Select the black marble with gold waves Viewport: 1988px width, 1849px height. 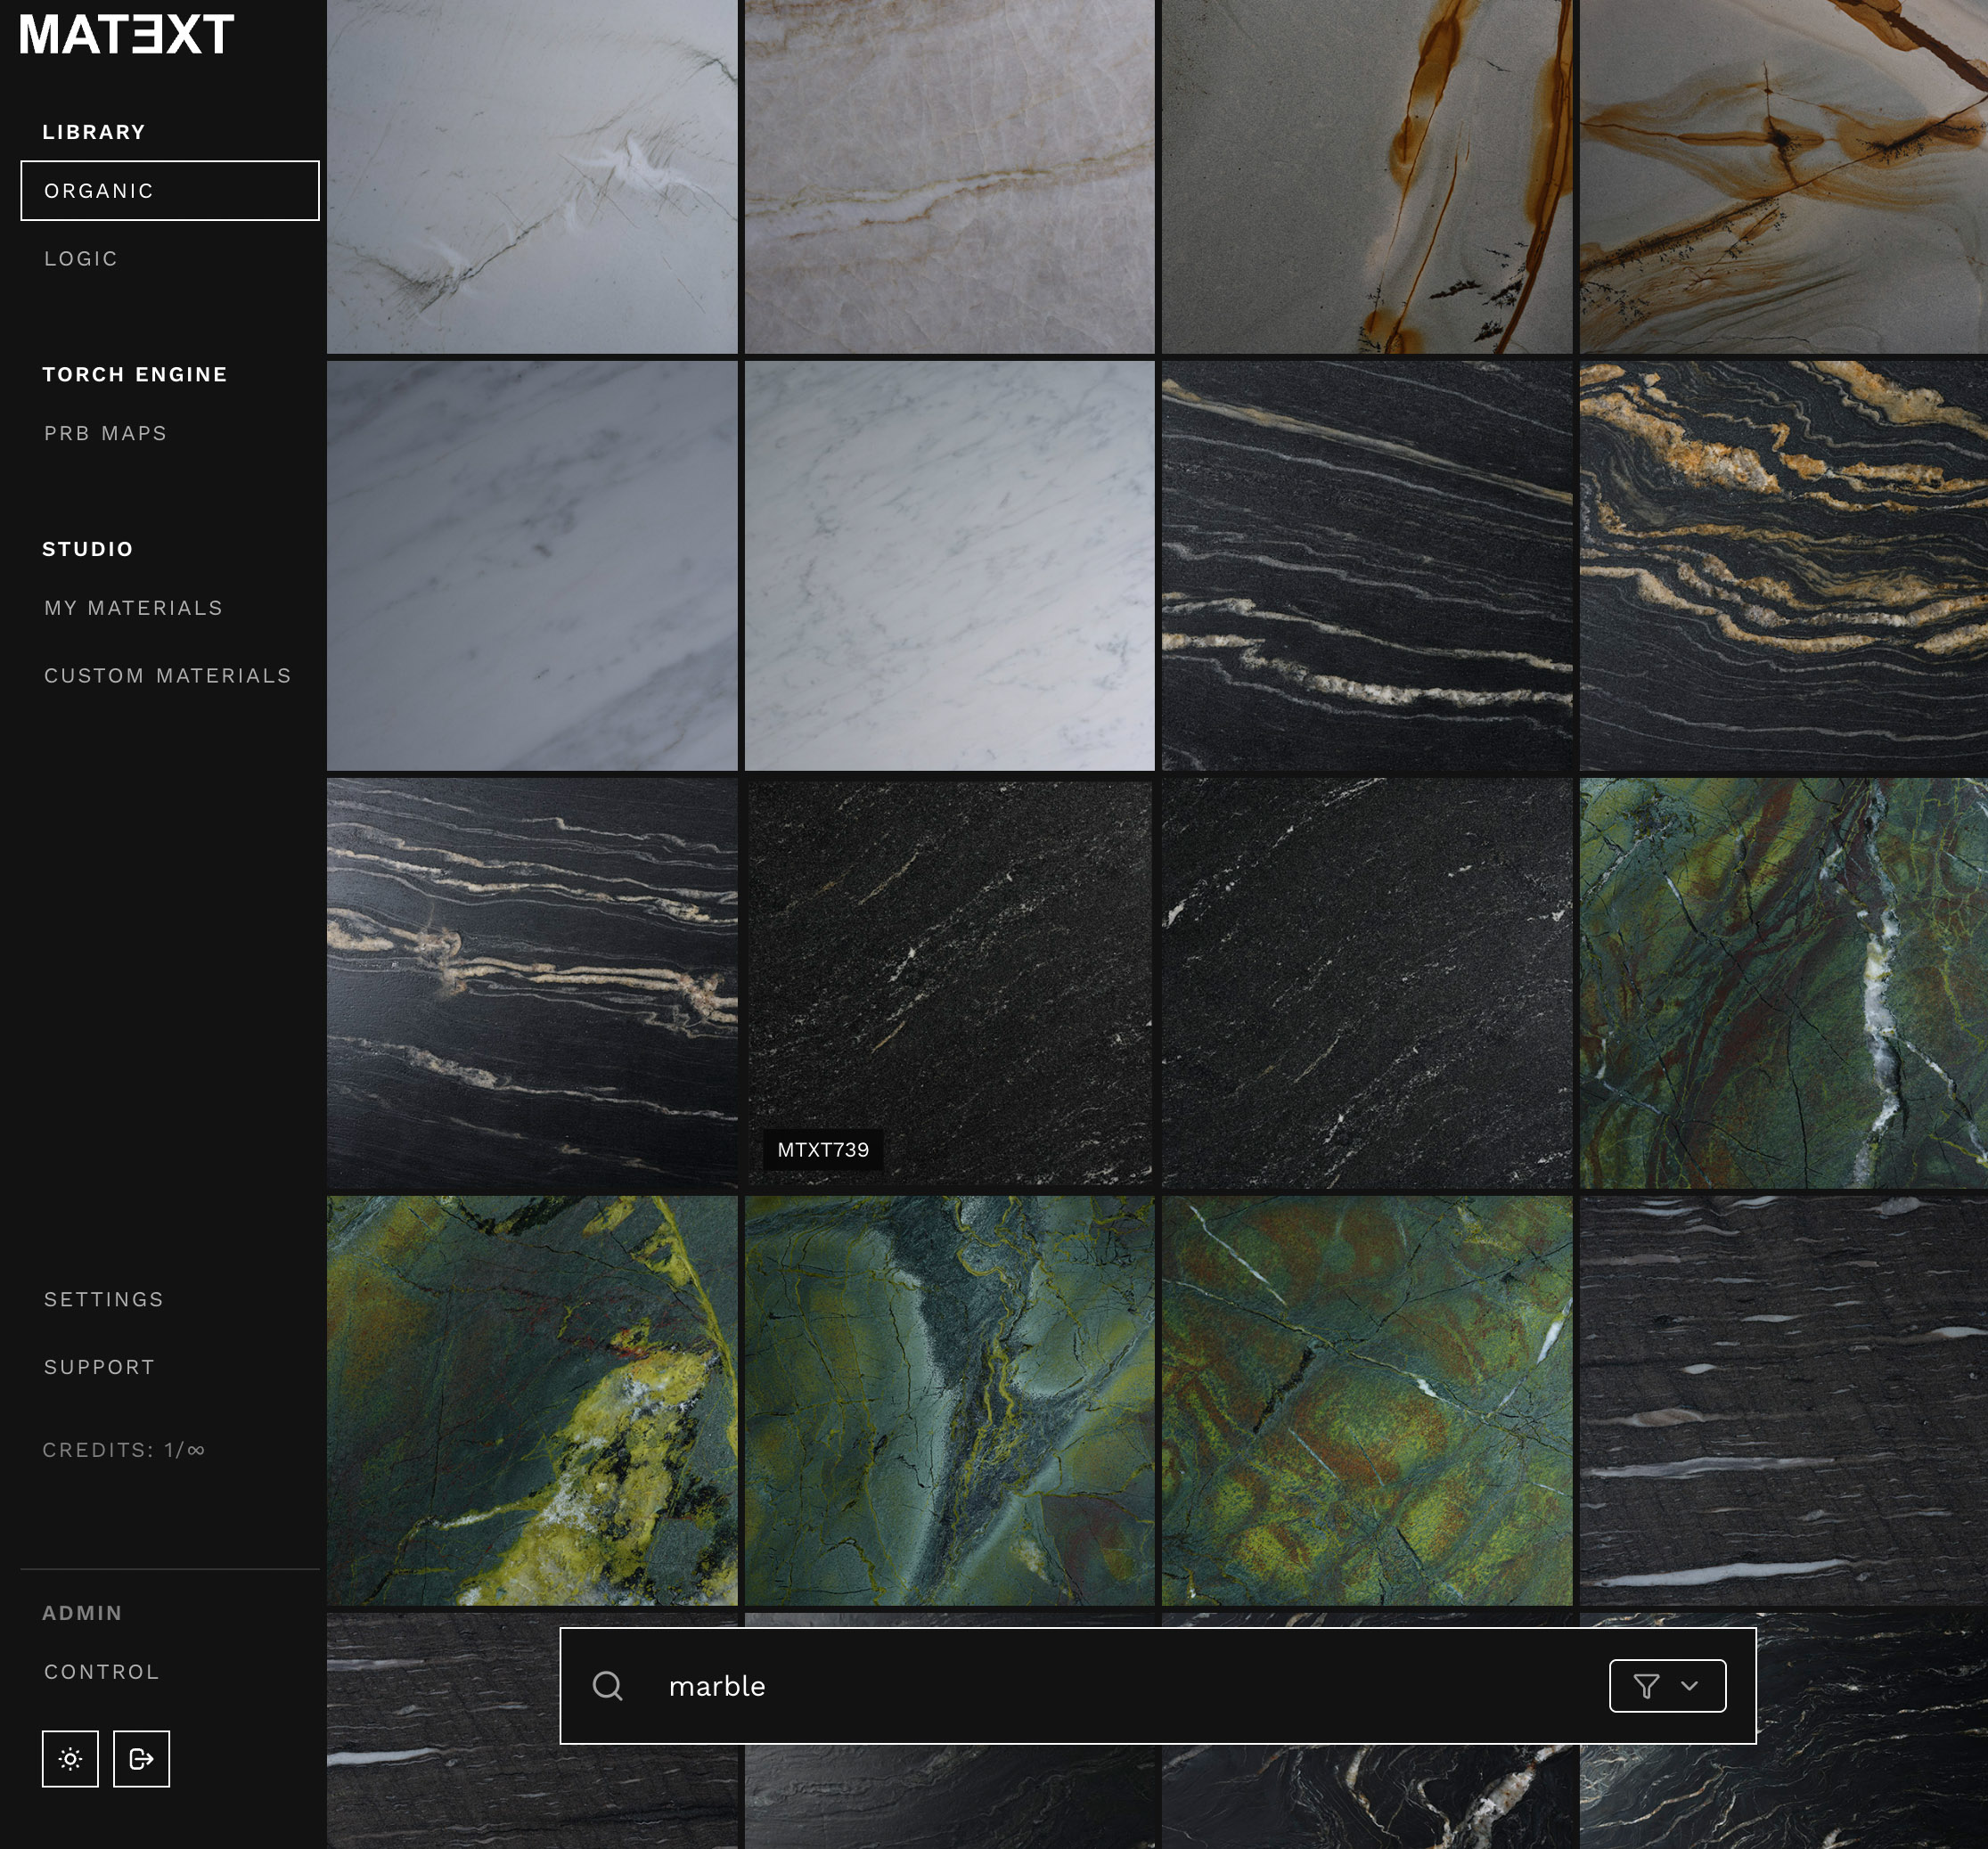1783,565
